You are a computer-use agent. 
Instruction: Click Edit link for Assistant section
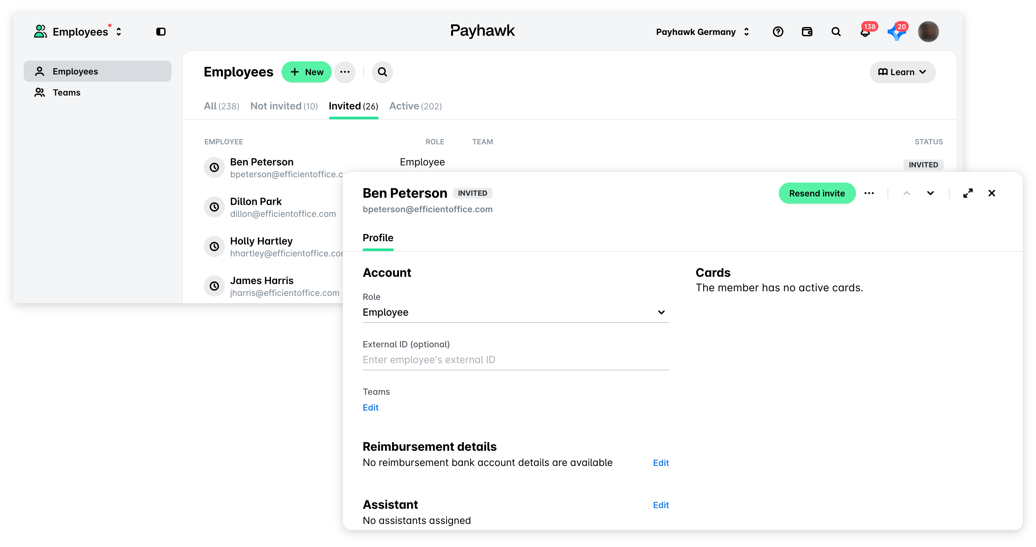point(661,505)
